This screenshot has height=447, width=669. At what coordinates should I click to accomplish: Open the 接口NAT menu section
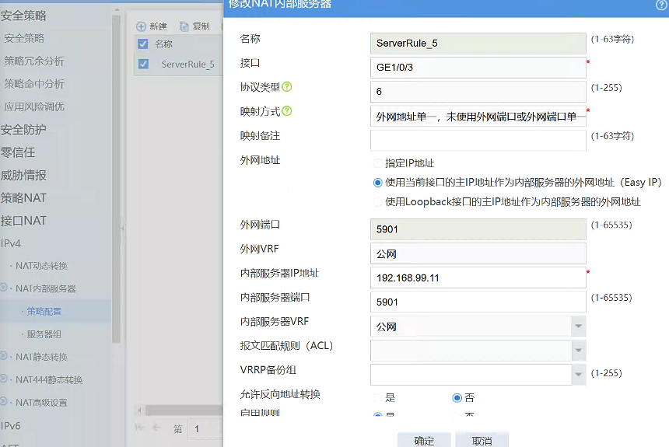click(23, 221)
